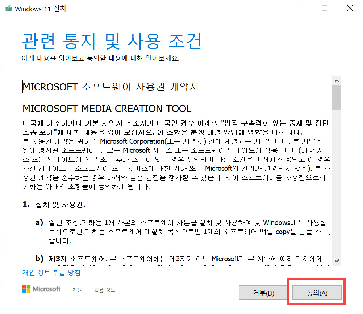This screenshot has width=363, height=314.
Task: Click the Microsoft logo in the footer
Action: pos(41,289)
